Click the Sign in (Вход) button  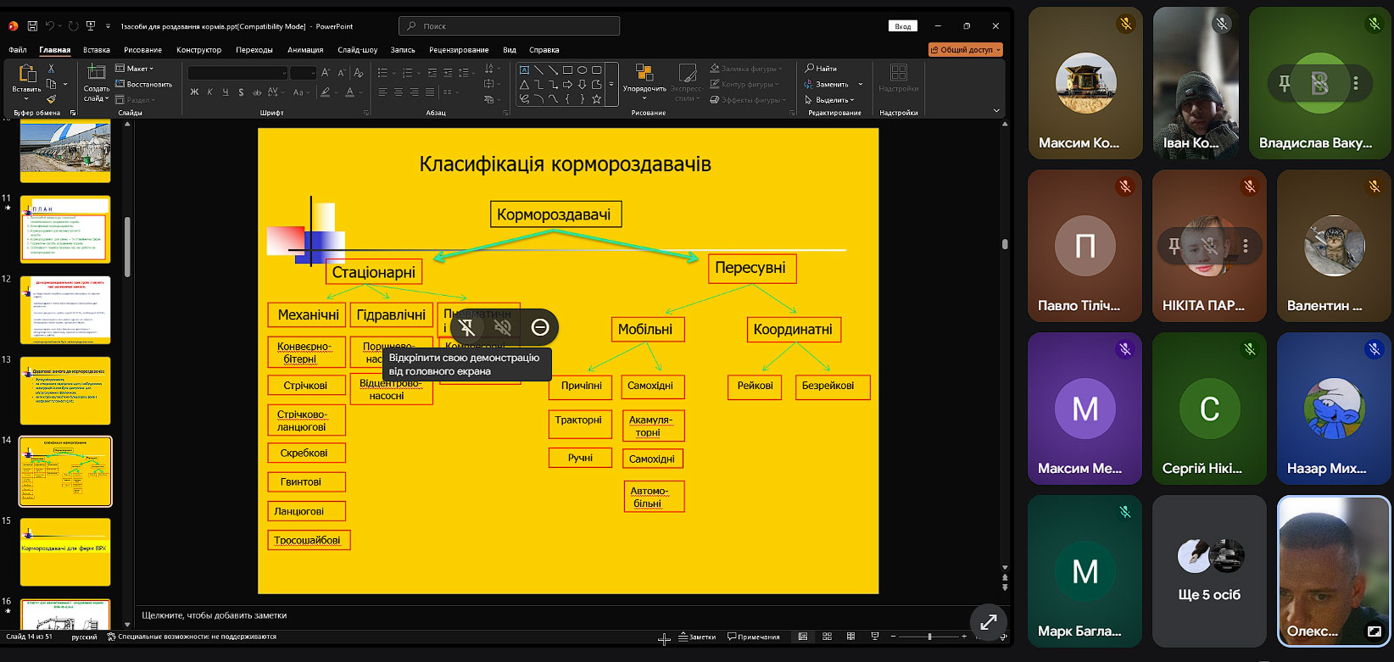pos(903,26)
